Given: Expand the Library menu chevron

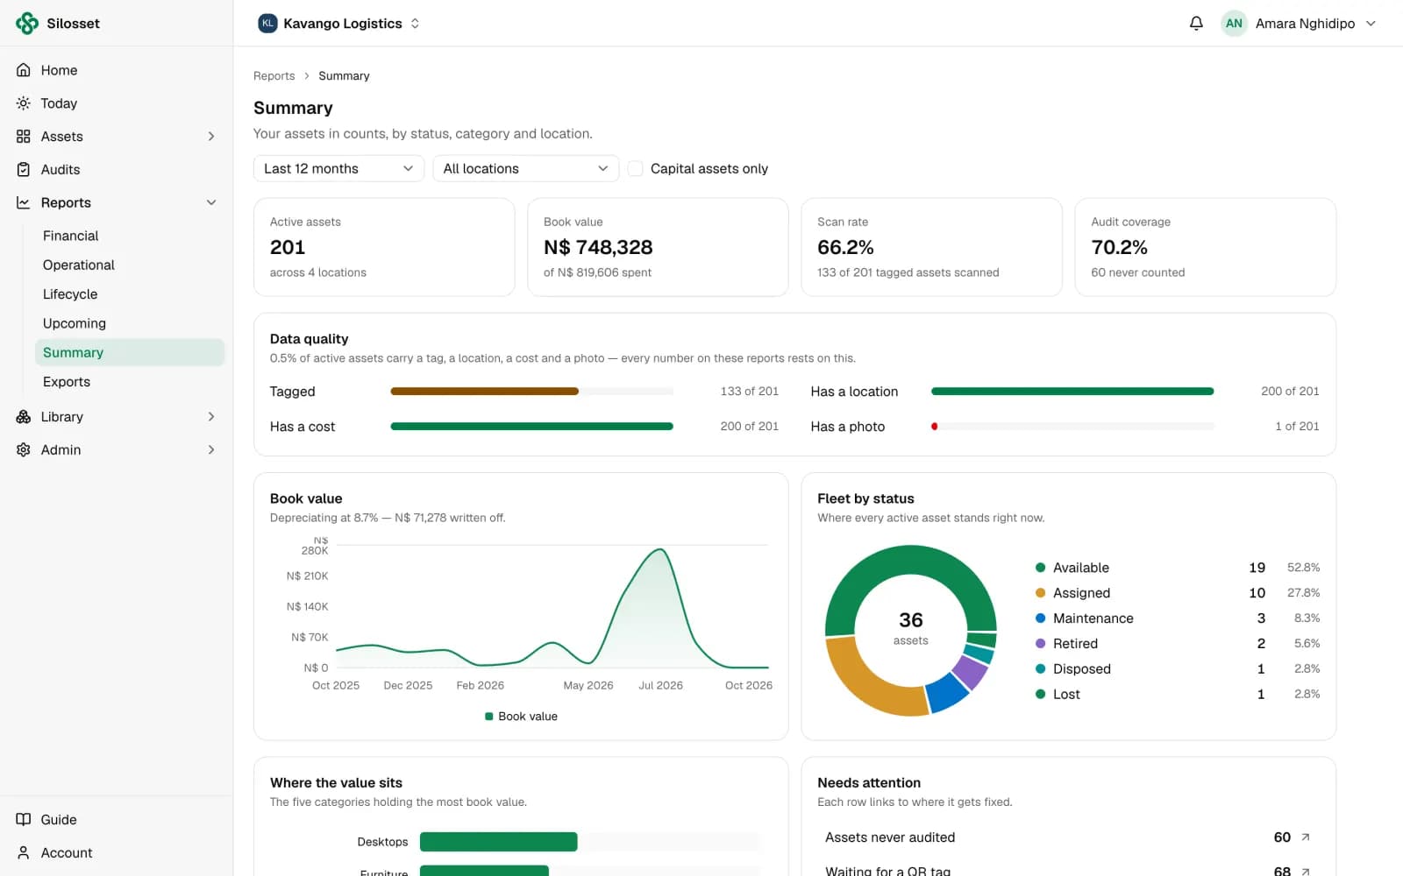Looking at the screenshot, I should [211, 417].
